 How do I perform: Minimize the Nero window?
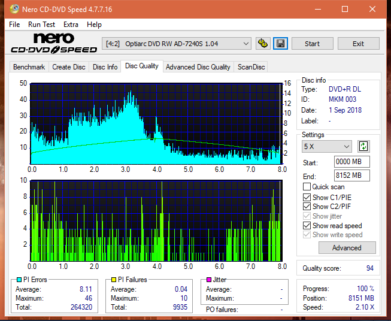[x=318, y=9]
